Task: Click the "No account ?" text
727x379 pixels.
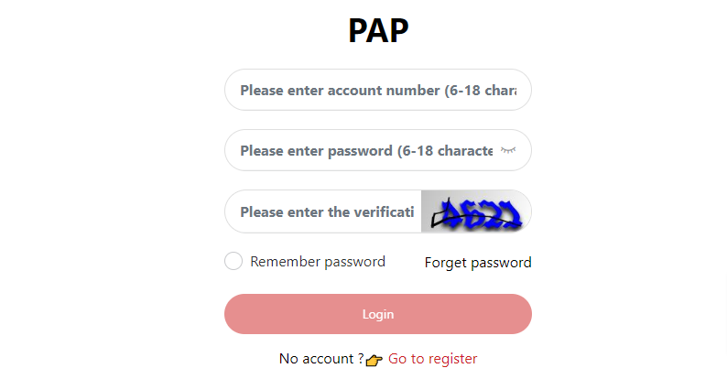Action: [x=321, y=359]
